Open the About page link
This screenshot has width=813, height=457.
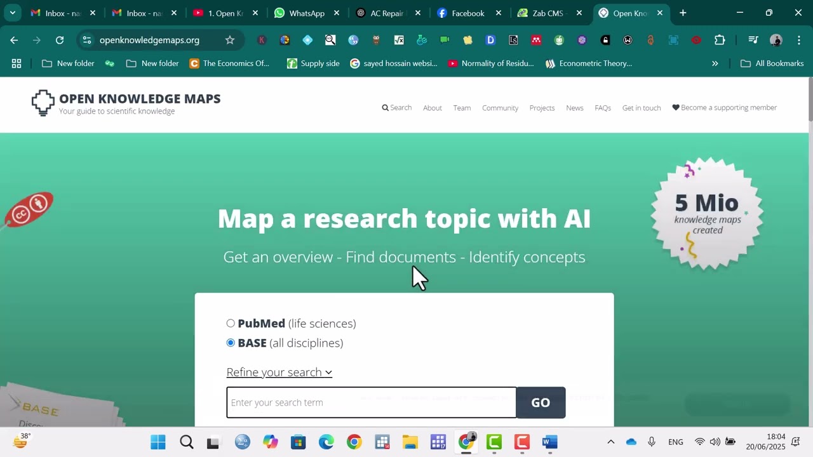[433, 108]
